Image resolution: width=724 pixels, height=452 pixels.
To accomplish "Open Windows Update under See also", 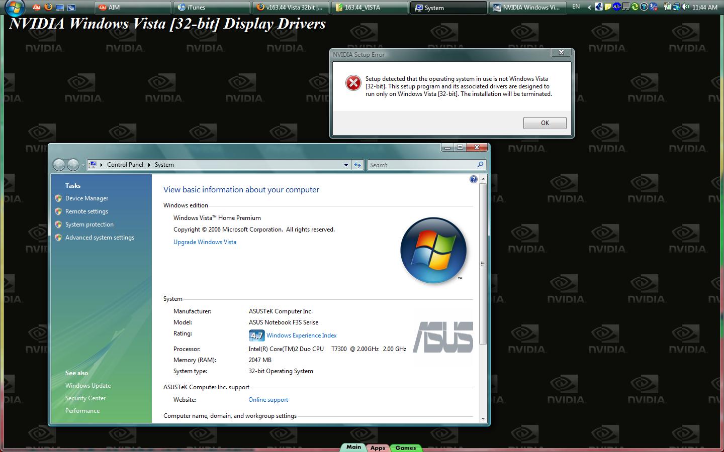I will (88, 386).
